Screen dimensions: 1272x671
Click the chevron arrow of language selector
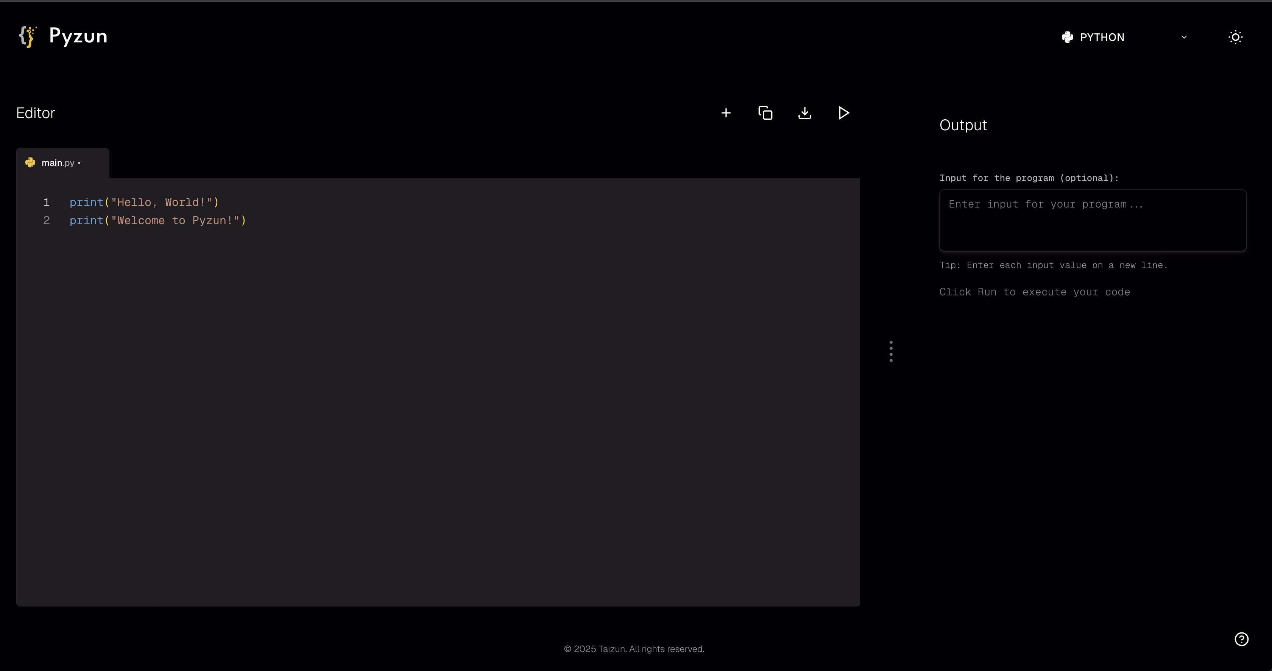pyautogui.click(x=1184, y=37)
